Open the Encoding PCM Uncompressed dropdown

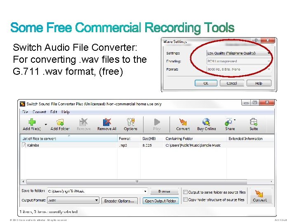point(239,61)
